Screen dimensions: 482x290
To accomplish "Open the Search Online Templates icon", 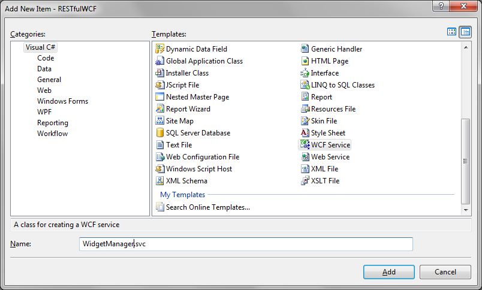I will (160, 207).
